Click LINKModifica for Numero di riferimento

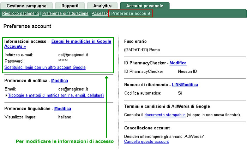point(185,85)
